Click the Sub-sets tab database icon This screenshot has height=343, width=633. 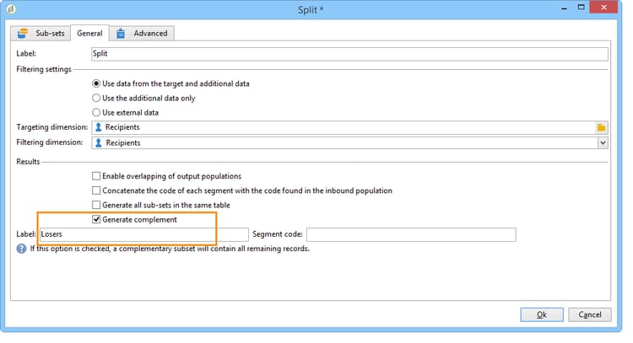pyautogui.click(x=23, y=34)
